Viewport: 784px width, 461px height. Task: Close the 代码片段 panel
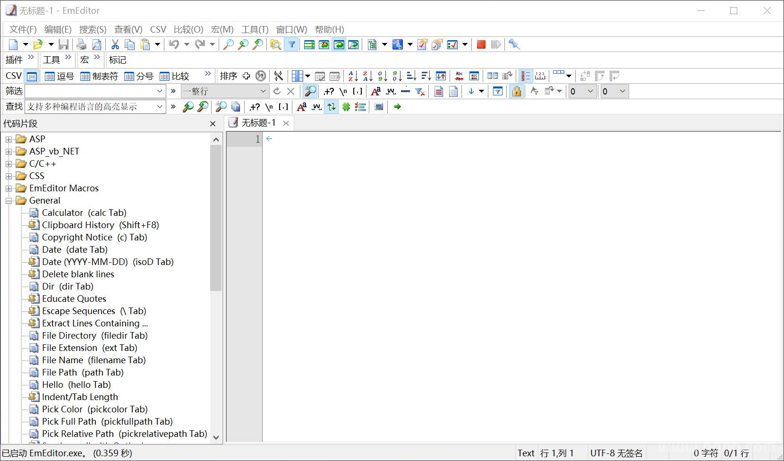coord(213,124)
